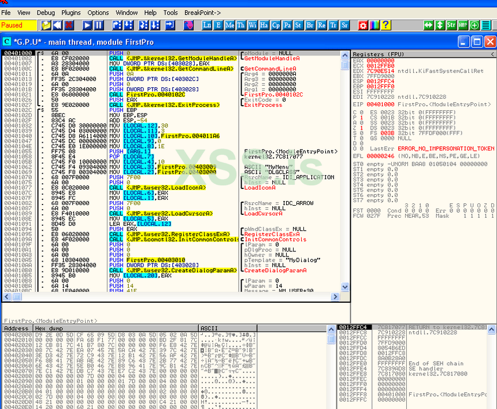497x409 pixels.
Task: Click the Step Over toolbar icon
Action: click(x=129, y=25)
